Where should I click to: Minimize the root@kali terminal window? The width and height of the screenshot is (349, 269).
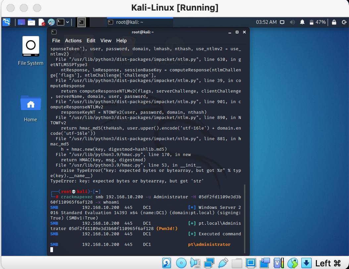tap(230, 32)
